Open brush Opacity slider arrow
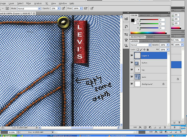The height and width of the screenshot is (140, 187). tap(59, 9)
